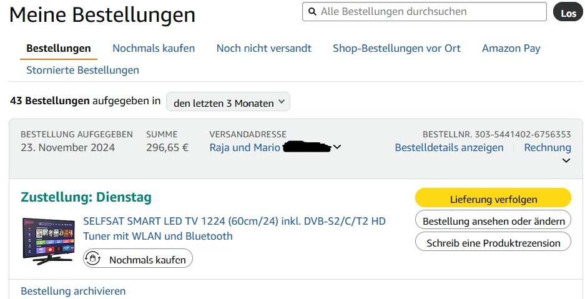This screenshot has width=585, height=299.
Task: Click the magnifier icon in search box
Action: tap(312, 12)
